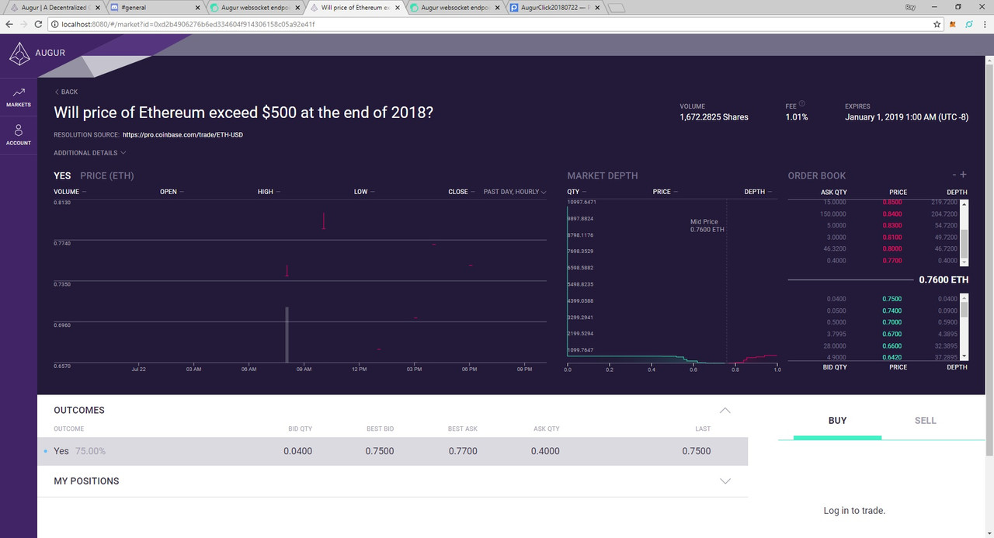Click the Augur logo icon
Image resolution: width=994 pixels, height=538 pixels.
click(x=19, y=53)
